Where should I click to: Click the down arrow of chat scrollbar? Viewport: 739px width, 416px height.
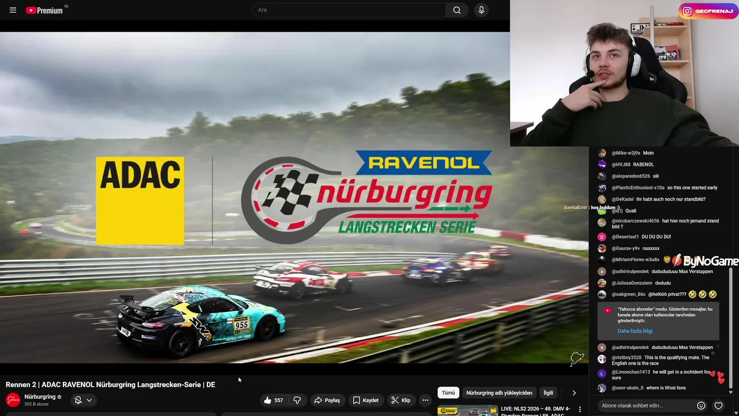pos(731,392)
